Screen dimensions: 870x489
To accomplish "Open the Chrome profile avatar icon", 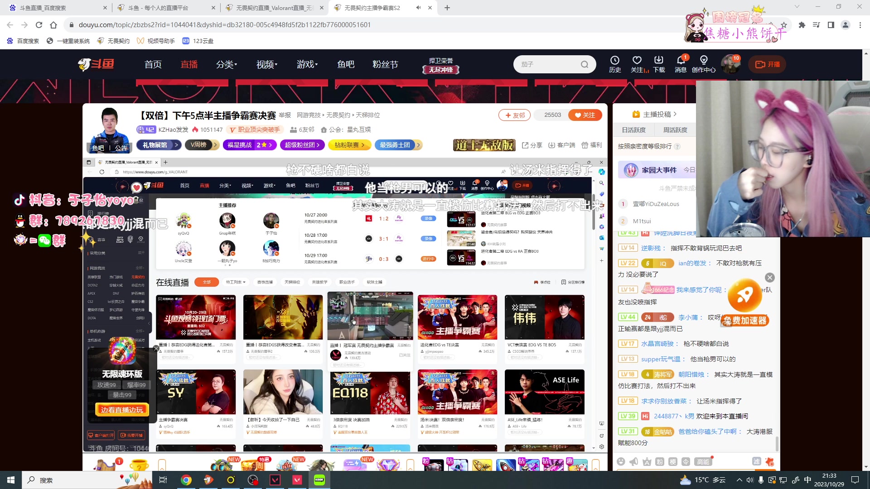I will tap(846, 25).
